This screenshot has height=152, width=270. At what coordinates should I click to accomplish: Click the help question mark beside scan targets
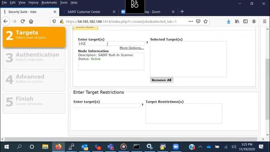click(147, 42)
